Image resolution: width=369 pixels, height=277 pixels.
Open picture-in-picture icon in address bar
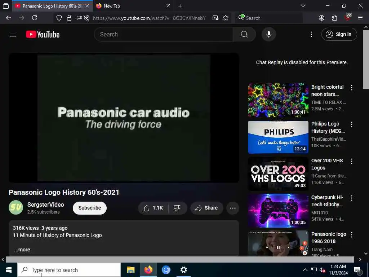[215, 18]
